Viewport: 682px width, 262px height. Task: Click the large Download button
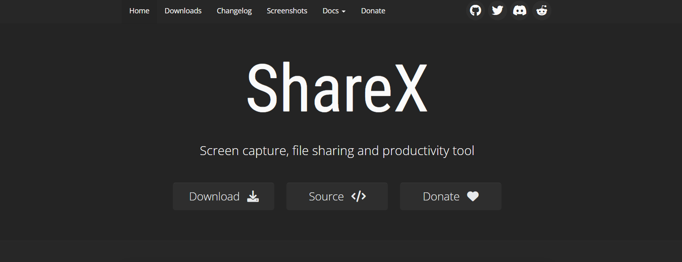click(x=224, y=196)
